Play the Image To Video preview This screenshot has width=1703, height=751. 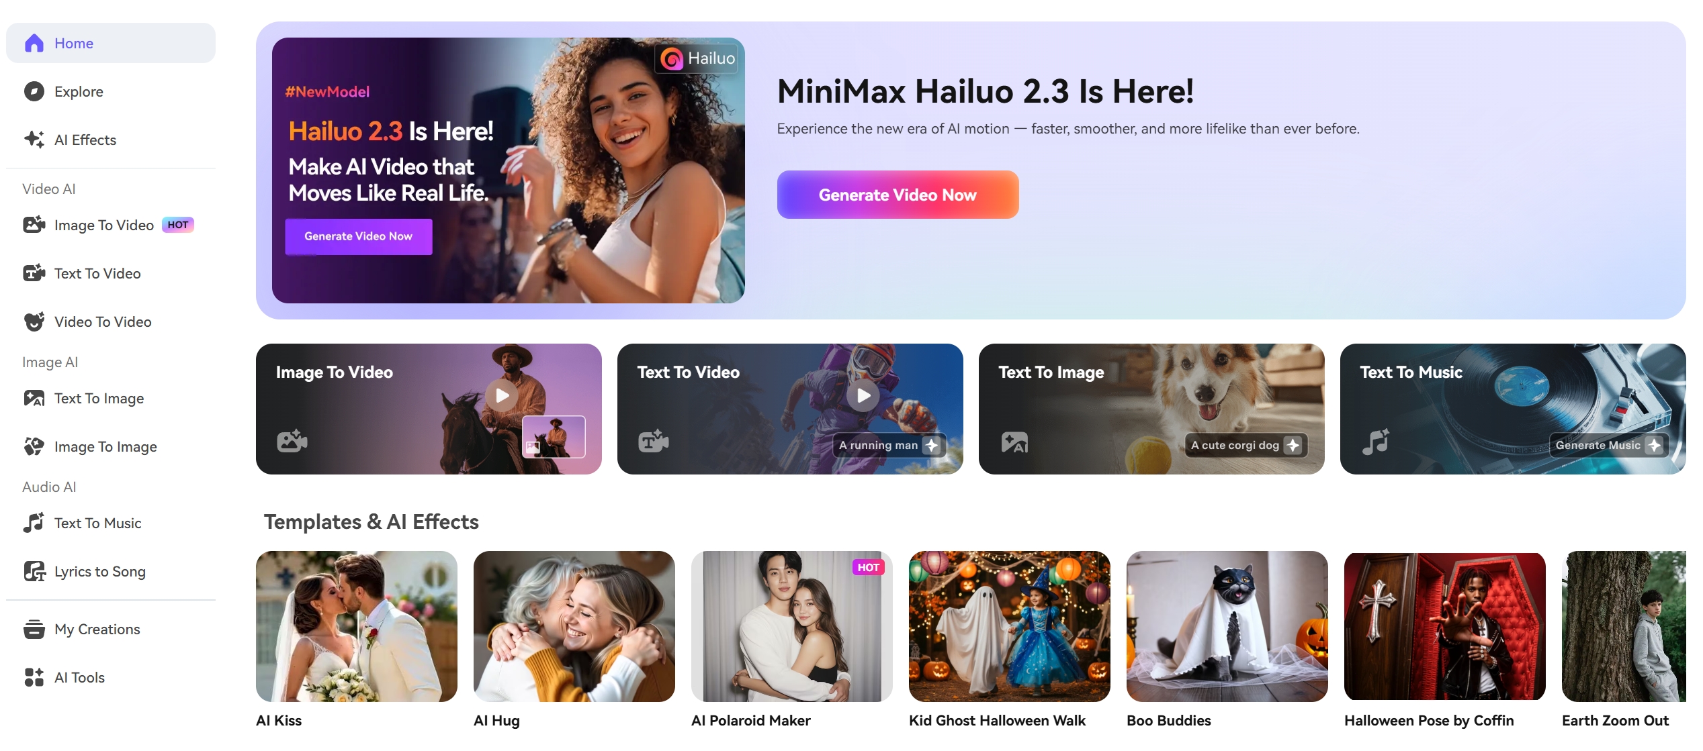point(502,396)
